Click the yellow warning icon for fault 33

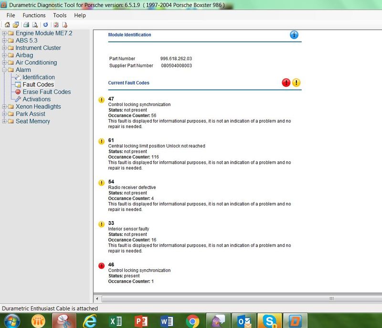click(101, 224)
